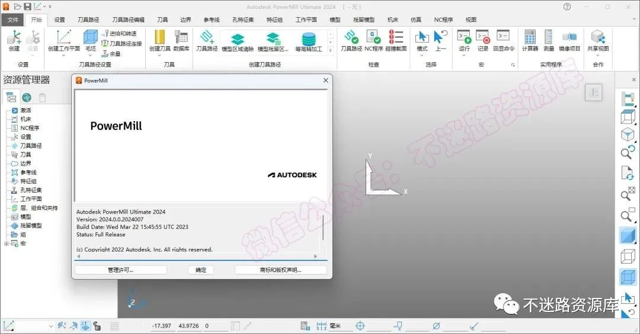Image resolution: width=640 pixels, height=334 pixels.
Task: Expand the strategy gallery more arrow
Action: (x=331, y=50)
